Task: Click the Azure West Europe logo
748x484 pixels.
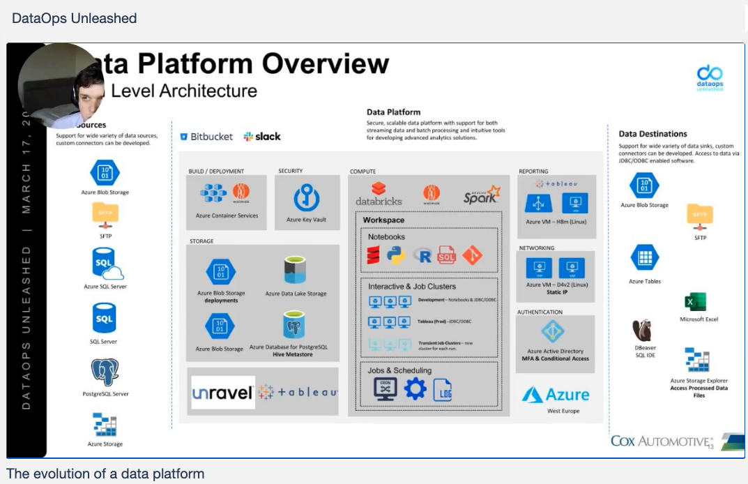Action: point(556,395)
